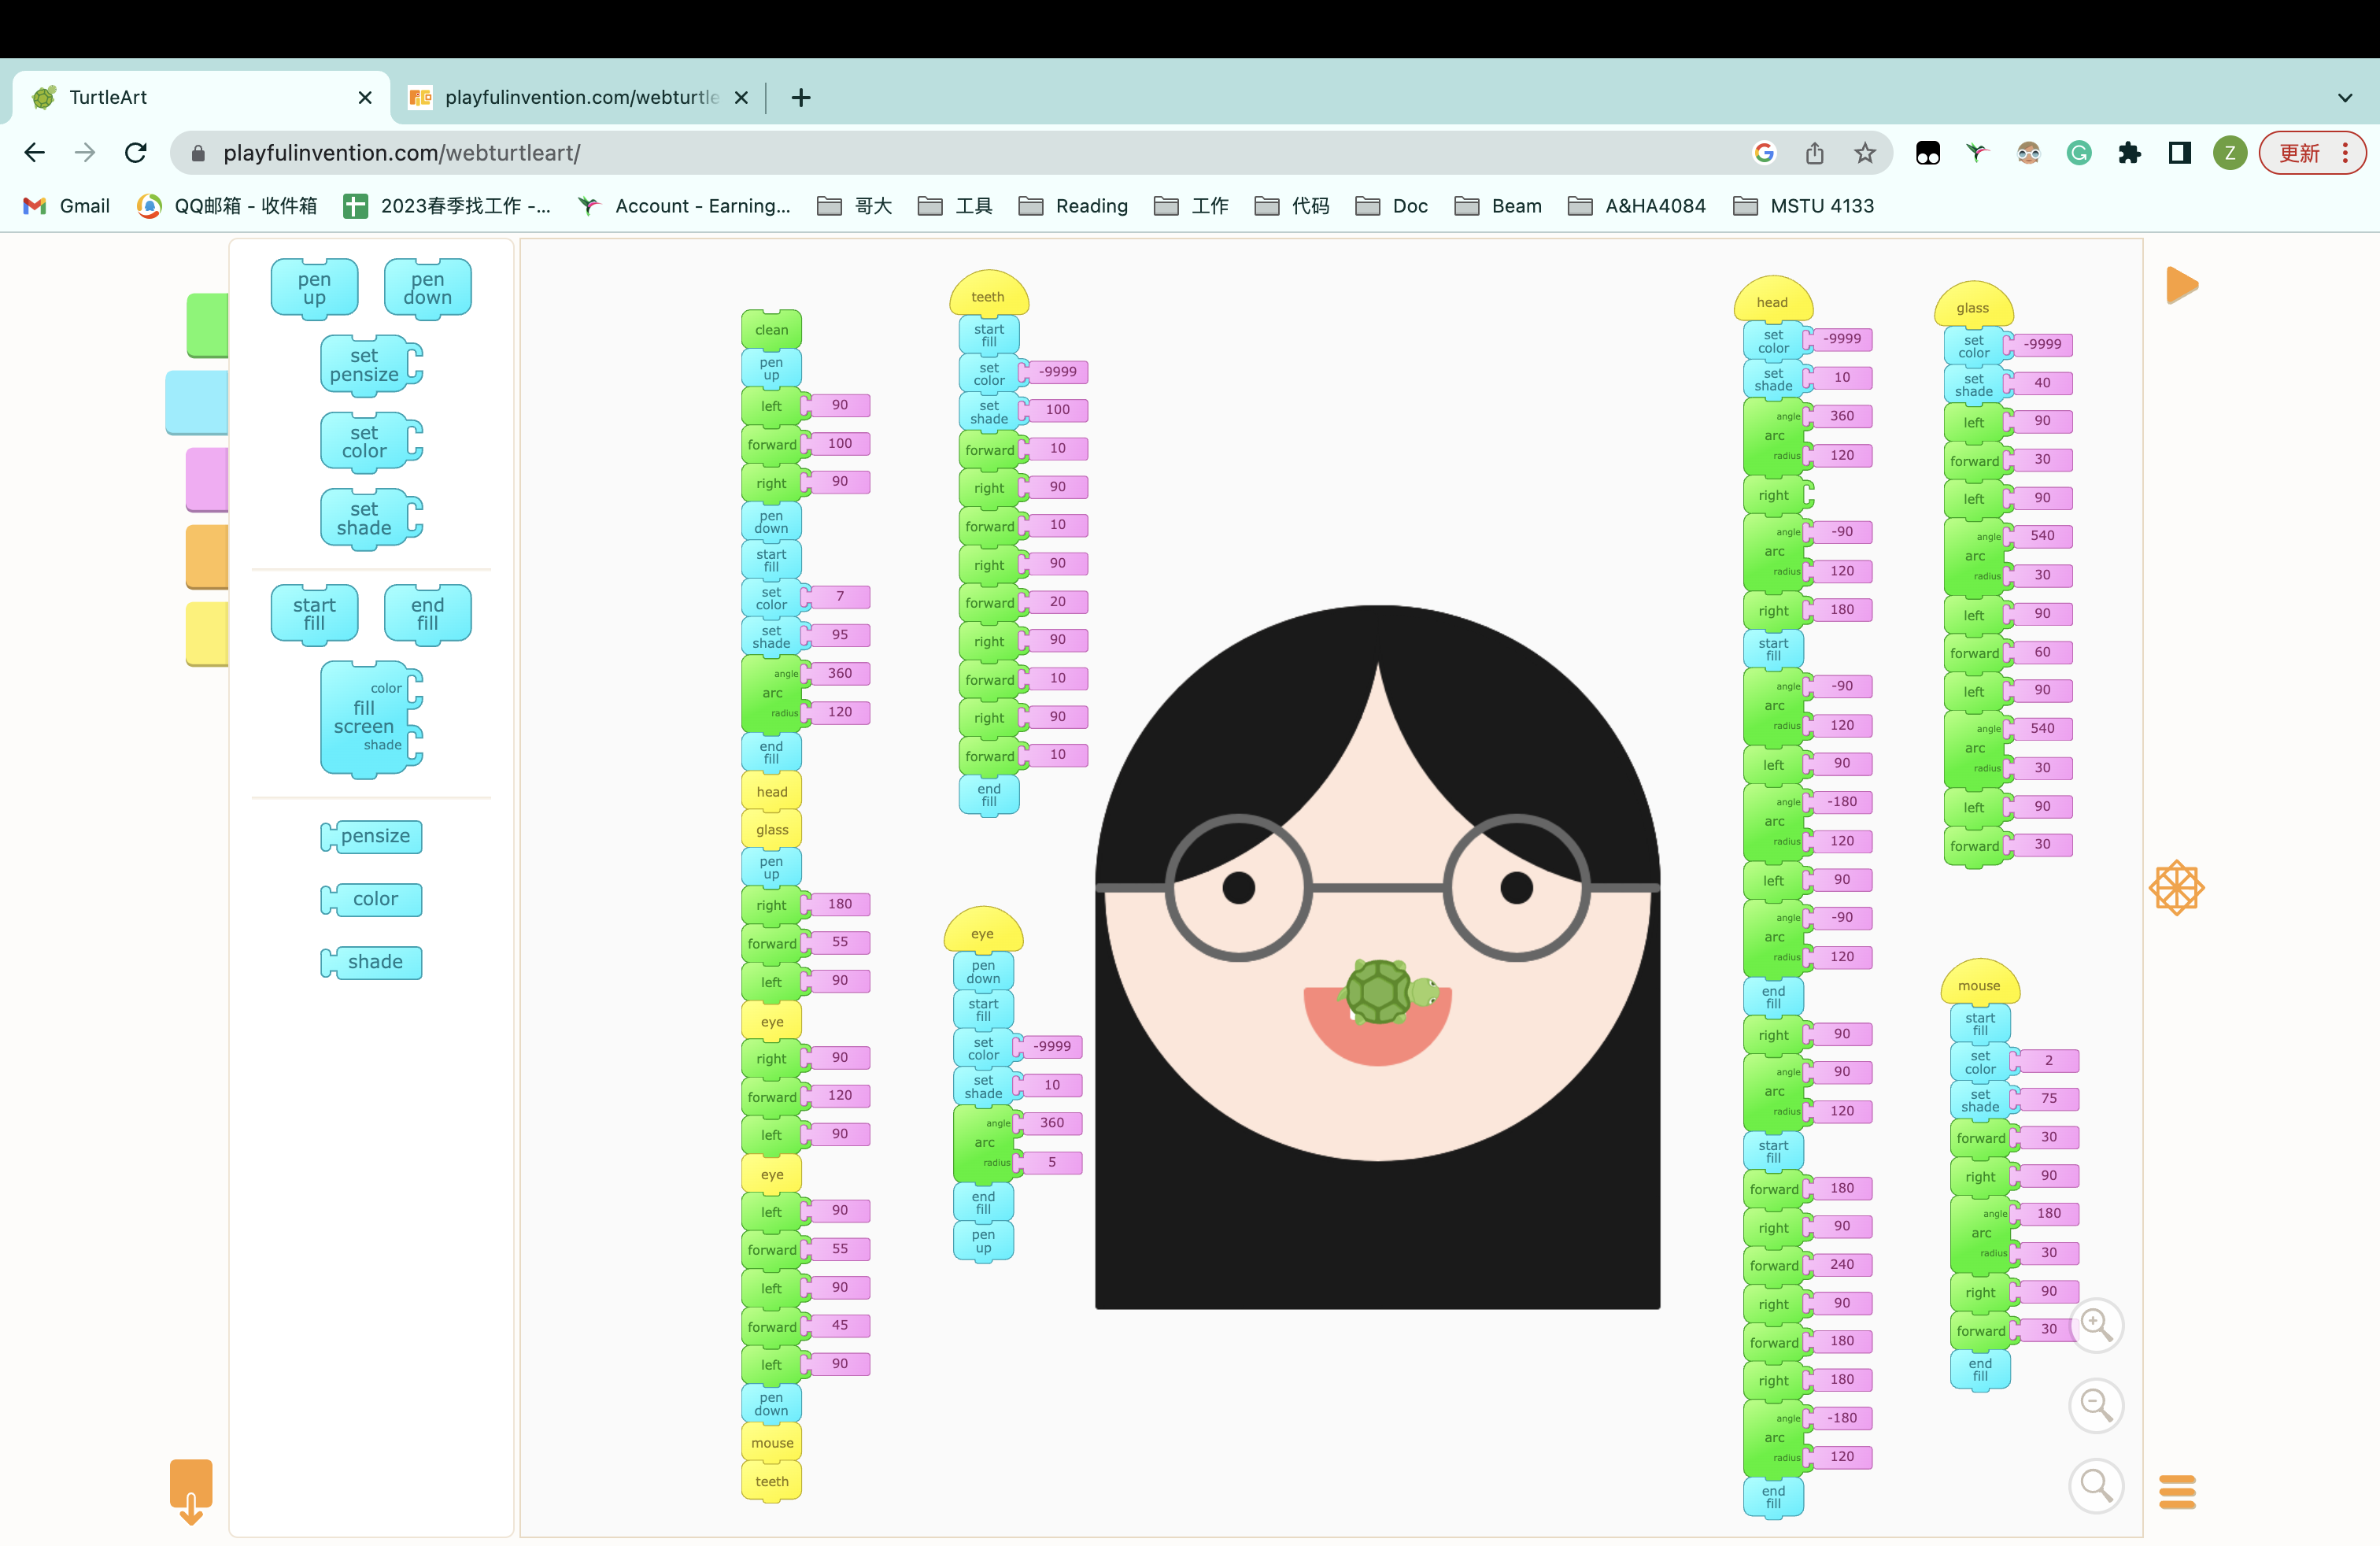
Task: Click the reset zoom magnifier icon
Action: point(2096,1486)
